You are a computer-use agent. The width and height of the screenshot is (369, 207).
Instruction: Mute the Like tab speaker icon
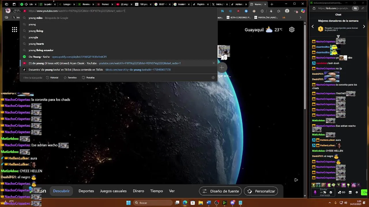coord(26,4)
